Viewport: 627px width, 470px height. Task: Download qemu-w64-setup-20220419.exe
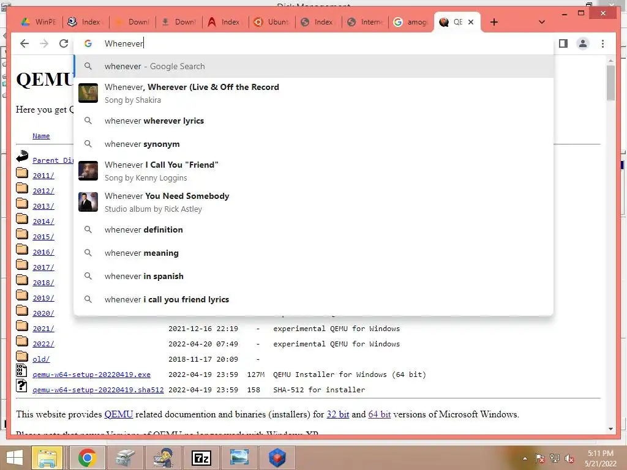pyautogui.click(x=92, y=375)
